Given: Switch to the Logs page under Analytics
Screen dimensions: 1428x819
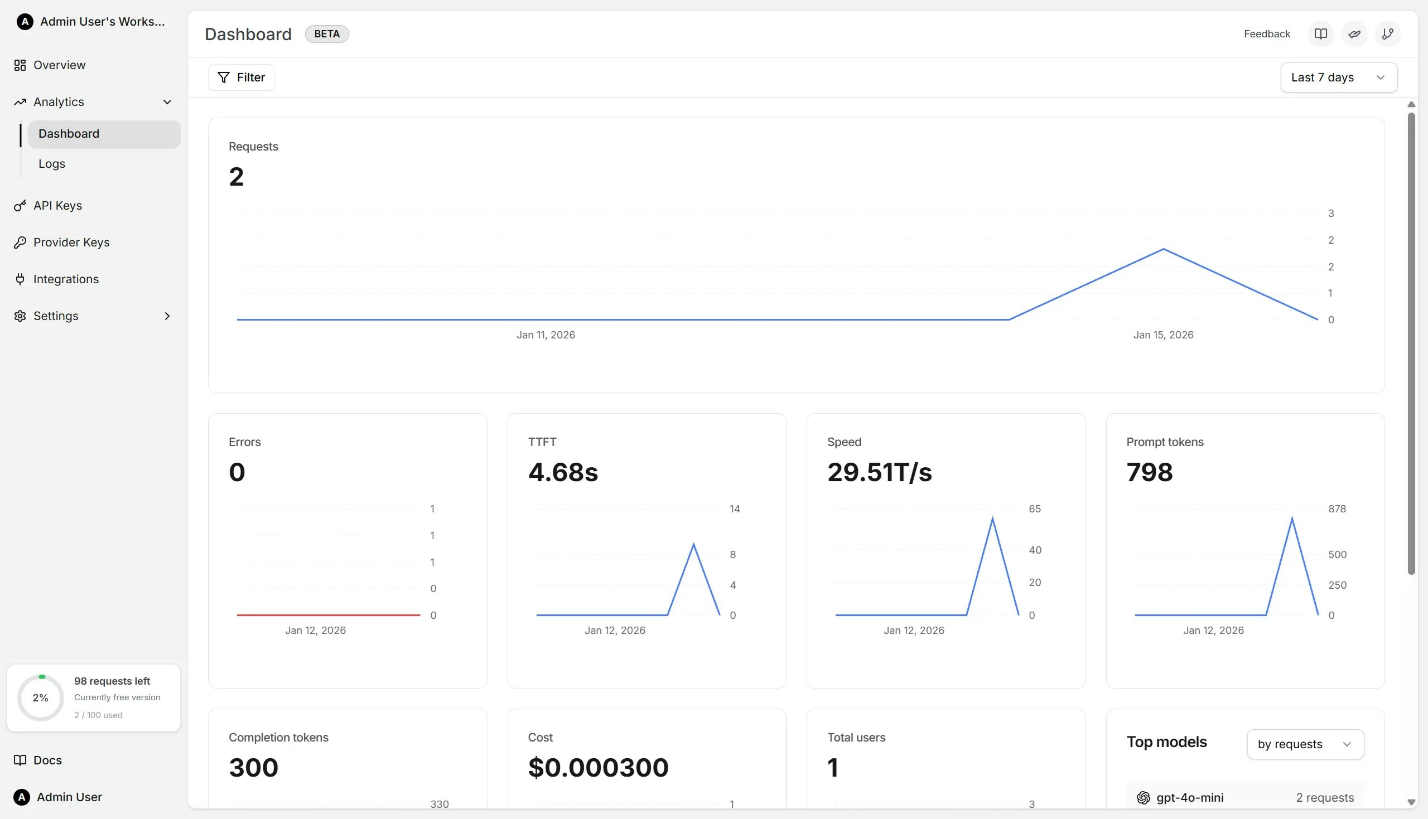Looking at the screenshot, I should point(52,163).
